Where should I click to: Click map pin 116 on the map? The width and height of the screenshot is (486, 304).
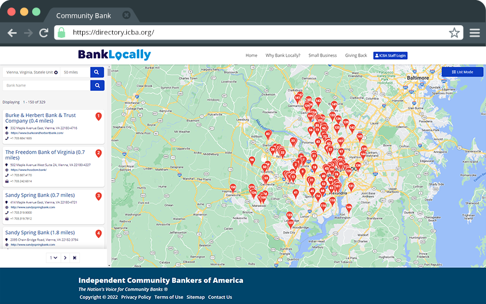click(x=323, y=206)
